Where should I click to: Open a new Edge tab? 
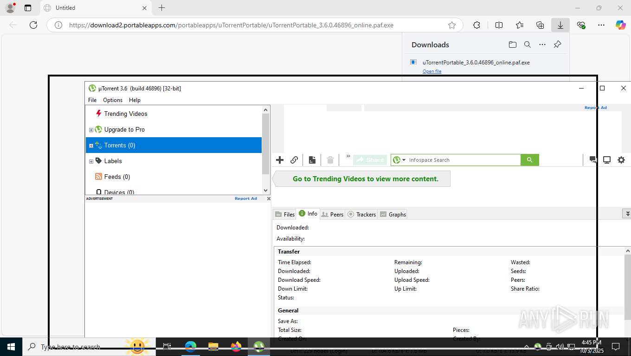(x=161, y=8)
